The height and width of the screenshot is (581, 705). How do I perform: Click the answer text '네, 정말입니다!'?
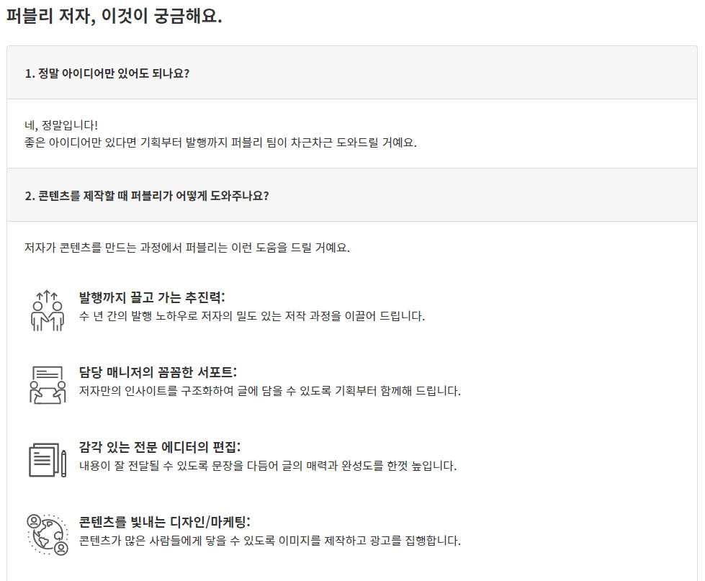(61, 125)
